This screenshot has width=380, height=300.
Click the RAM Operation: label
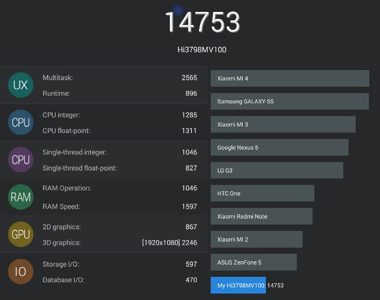pyautogui.click(x=67, y=188)
